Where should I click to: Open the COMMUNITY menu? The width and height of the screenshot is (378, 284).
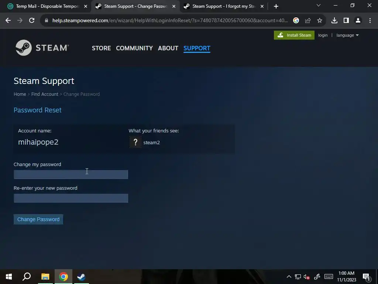pyautogui.click(x=134, y=48)
